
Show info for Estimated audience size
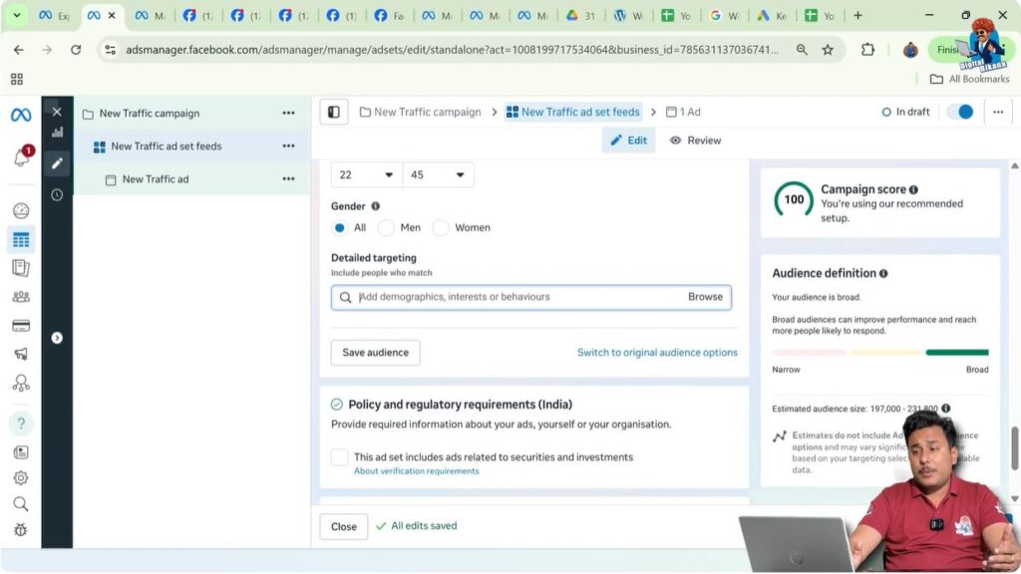pos(946,408)
